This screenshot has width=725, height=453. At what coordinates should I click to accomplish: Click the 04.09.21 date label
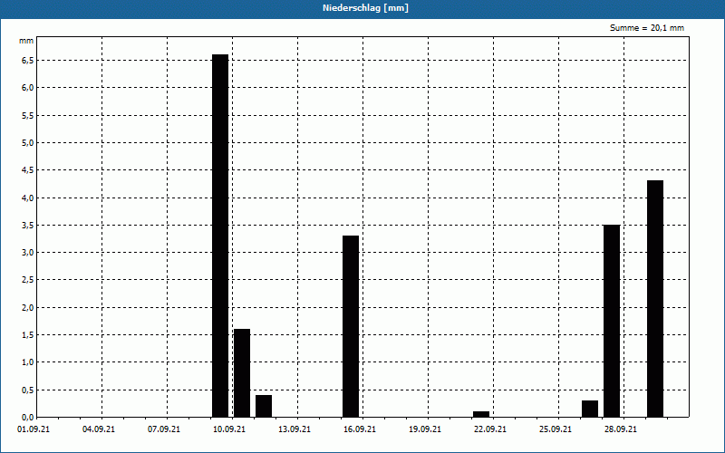coord(99,429)
